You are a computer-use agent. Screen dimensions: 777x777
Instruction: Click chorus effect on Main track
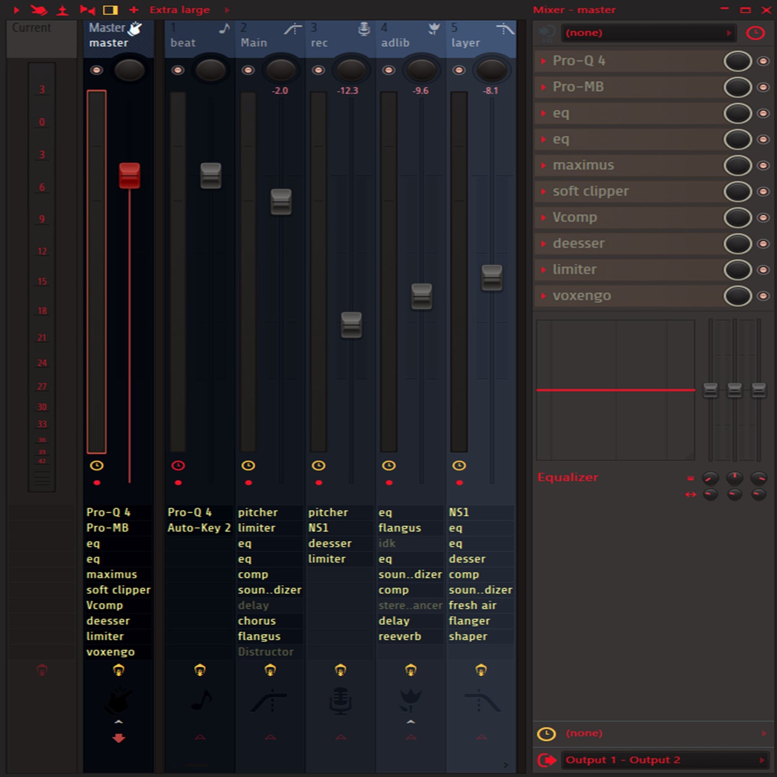point(270,621)
